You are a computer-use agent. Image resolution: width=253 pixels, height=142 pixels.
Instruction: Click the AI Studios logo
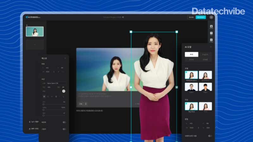click(x=33, y=17)
